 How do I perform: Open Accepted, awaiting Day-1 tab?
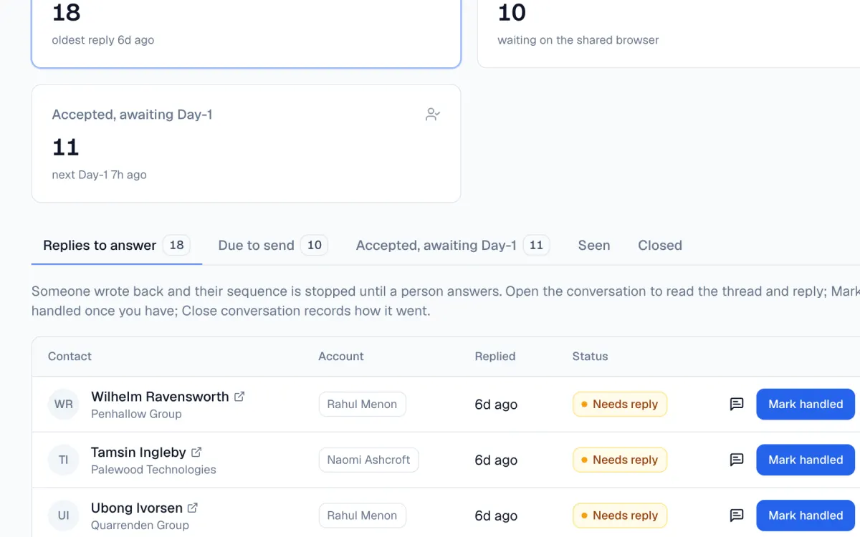(x=453, y=246)
